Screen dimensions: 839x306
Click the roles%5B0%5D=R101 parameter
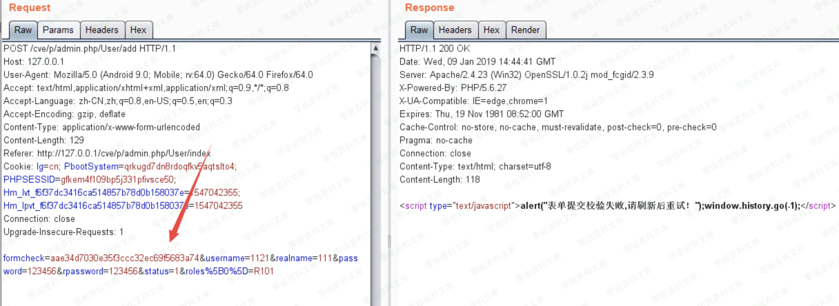point(229,271)
